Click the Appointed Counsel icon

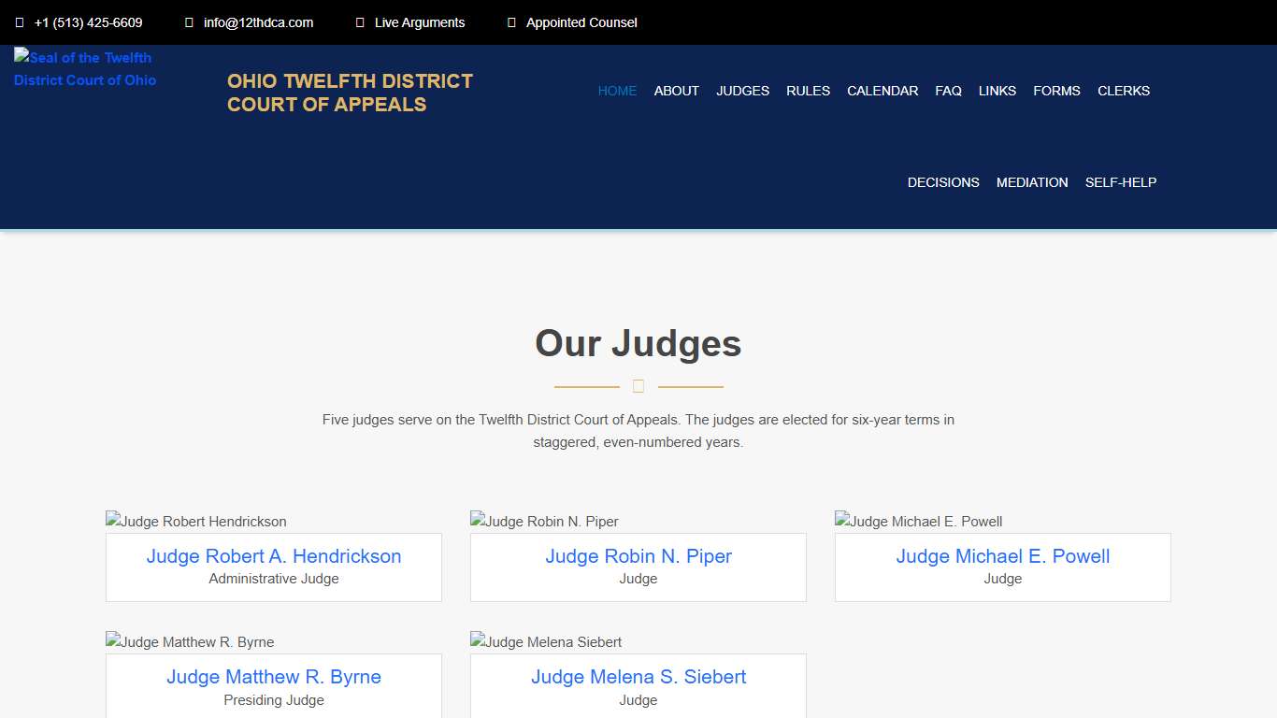[x=510, y=22]
